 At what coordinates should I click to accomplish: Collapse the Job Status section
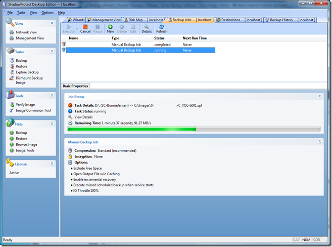pyautogui.click(x=319, y=96)
